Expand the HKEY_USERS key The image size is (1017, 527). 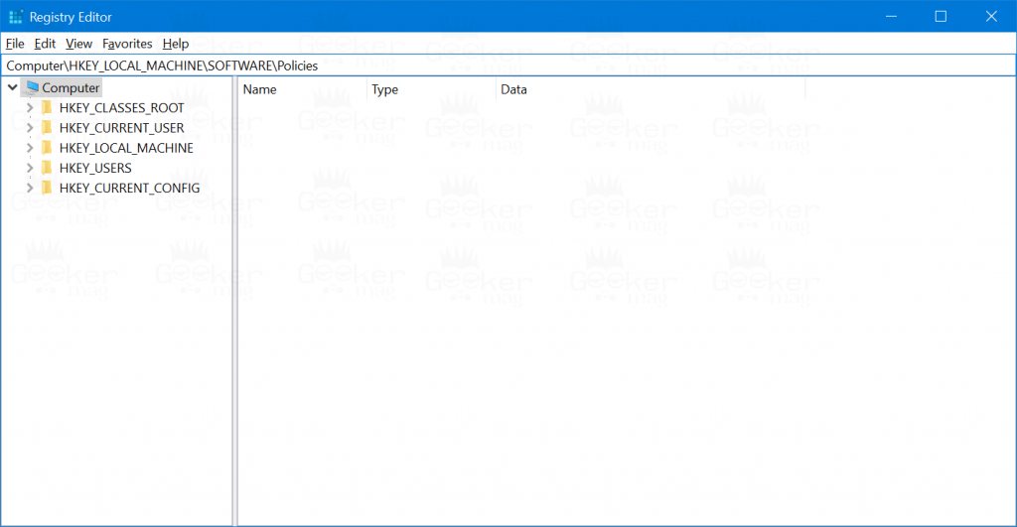coord(30,168)
